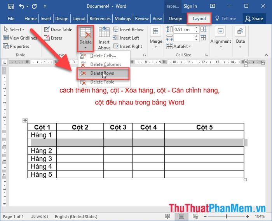Click the zoom in plus button

click(248, 216)
